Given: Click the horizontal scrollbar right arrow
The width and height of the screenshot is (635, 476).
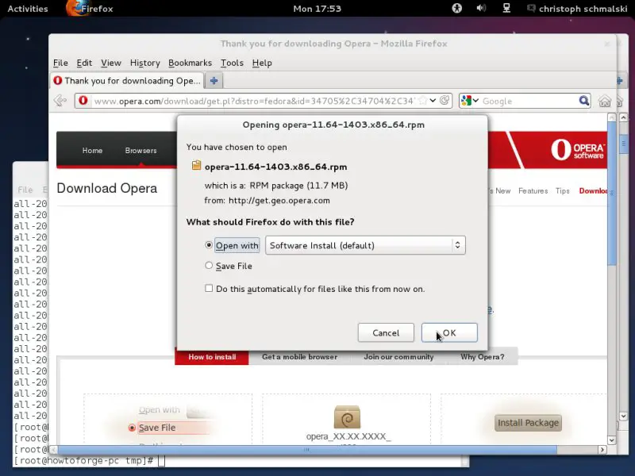Looking at the screenshot, I should 602,450.
